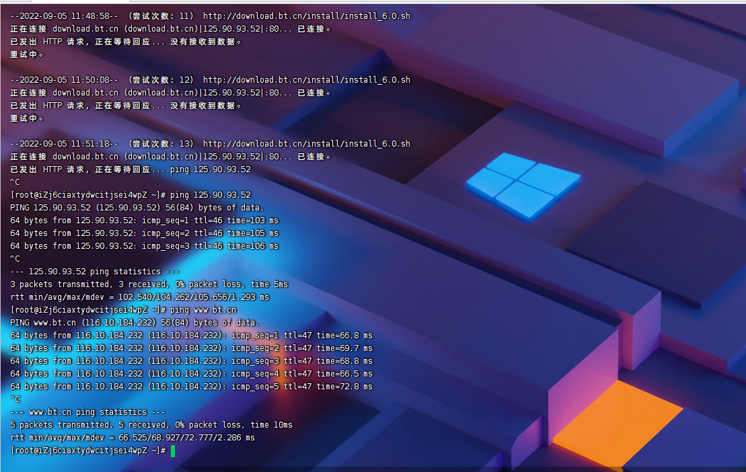The height and width of the screenshot is (472, 746).
Task: Click the '--- 125.90.93.52 ping statistics ---' line
Action: (95, 272)
